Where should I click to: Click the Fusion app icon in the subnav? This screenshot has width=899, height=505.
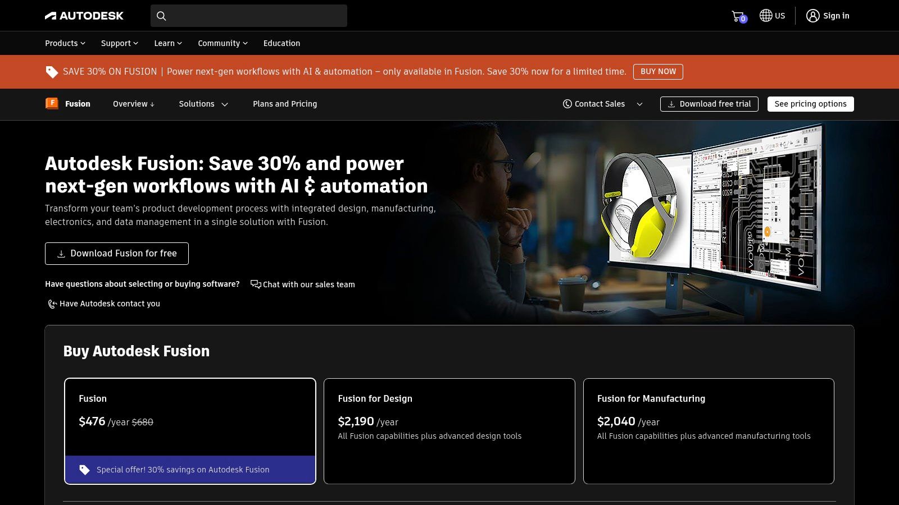(52, 103)
